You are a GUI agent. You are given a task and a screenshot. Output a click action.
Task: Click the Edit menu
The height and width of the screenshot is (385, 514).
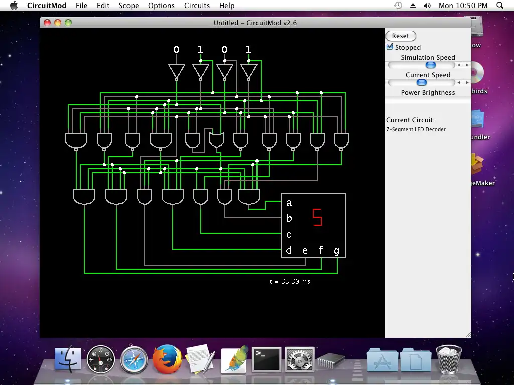(103, 6)
